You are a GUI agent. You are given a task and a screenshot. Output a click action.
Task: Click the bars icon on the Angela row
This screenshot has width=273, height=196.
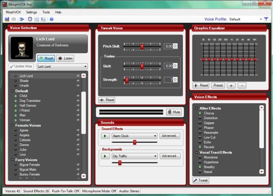[x=78, y=135]
